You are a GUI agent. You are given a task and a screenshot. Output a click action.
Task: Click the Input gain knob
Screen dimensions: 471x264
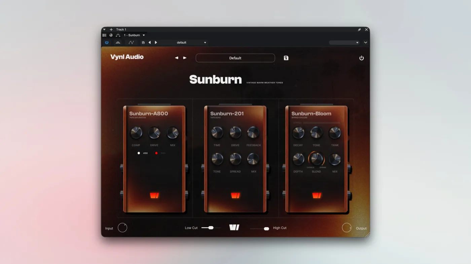[122, 228]
